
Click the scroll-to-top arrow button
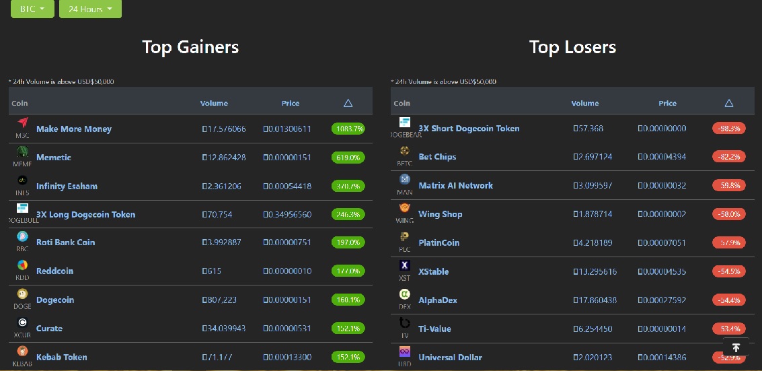[736, 347]
